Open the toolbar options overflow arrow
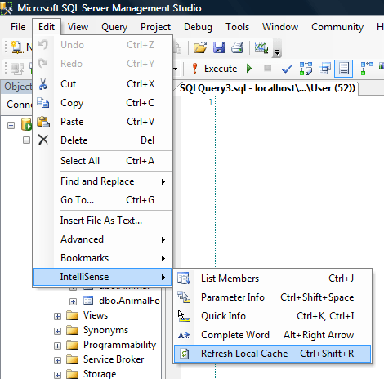Screen dimensions: 384x379 click(x=277, y=52)
